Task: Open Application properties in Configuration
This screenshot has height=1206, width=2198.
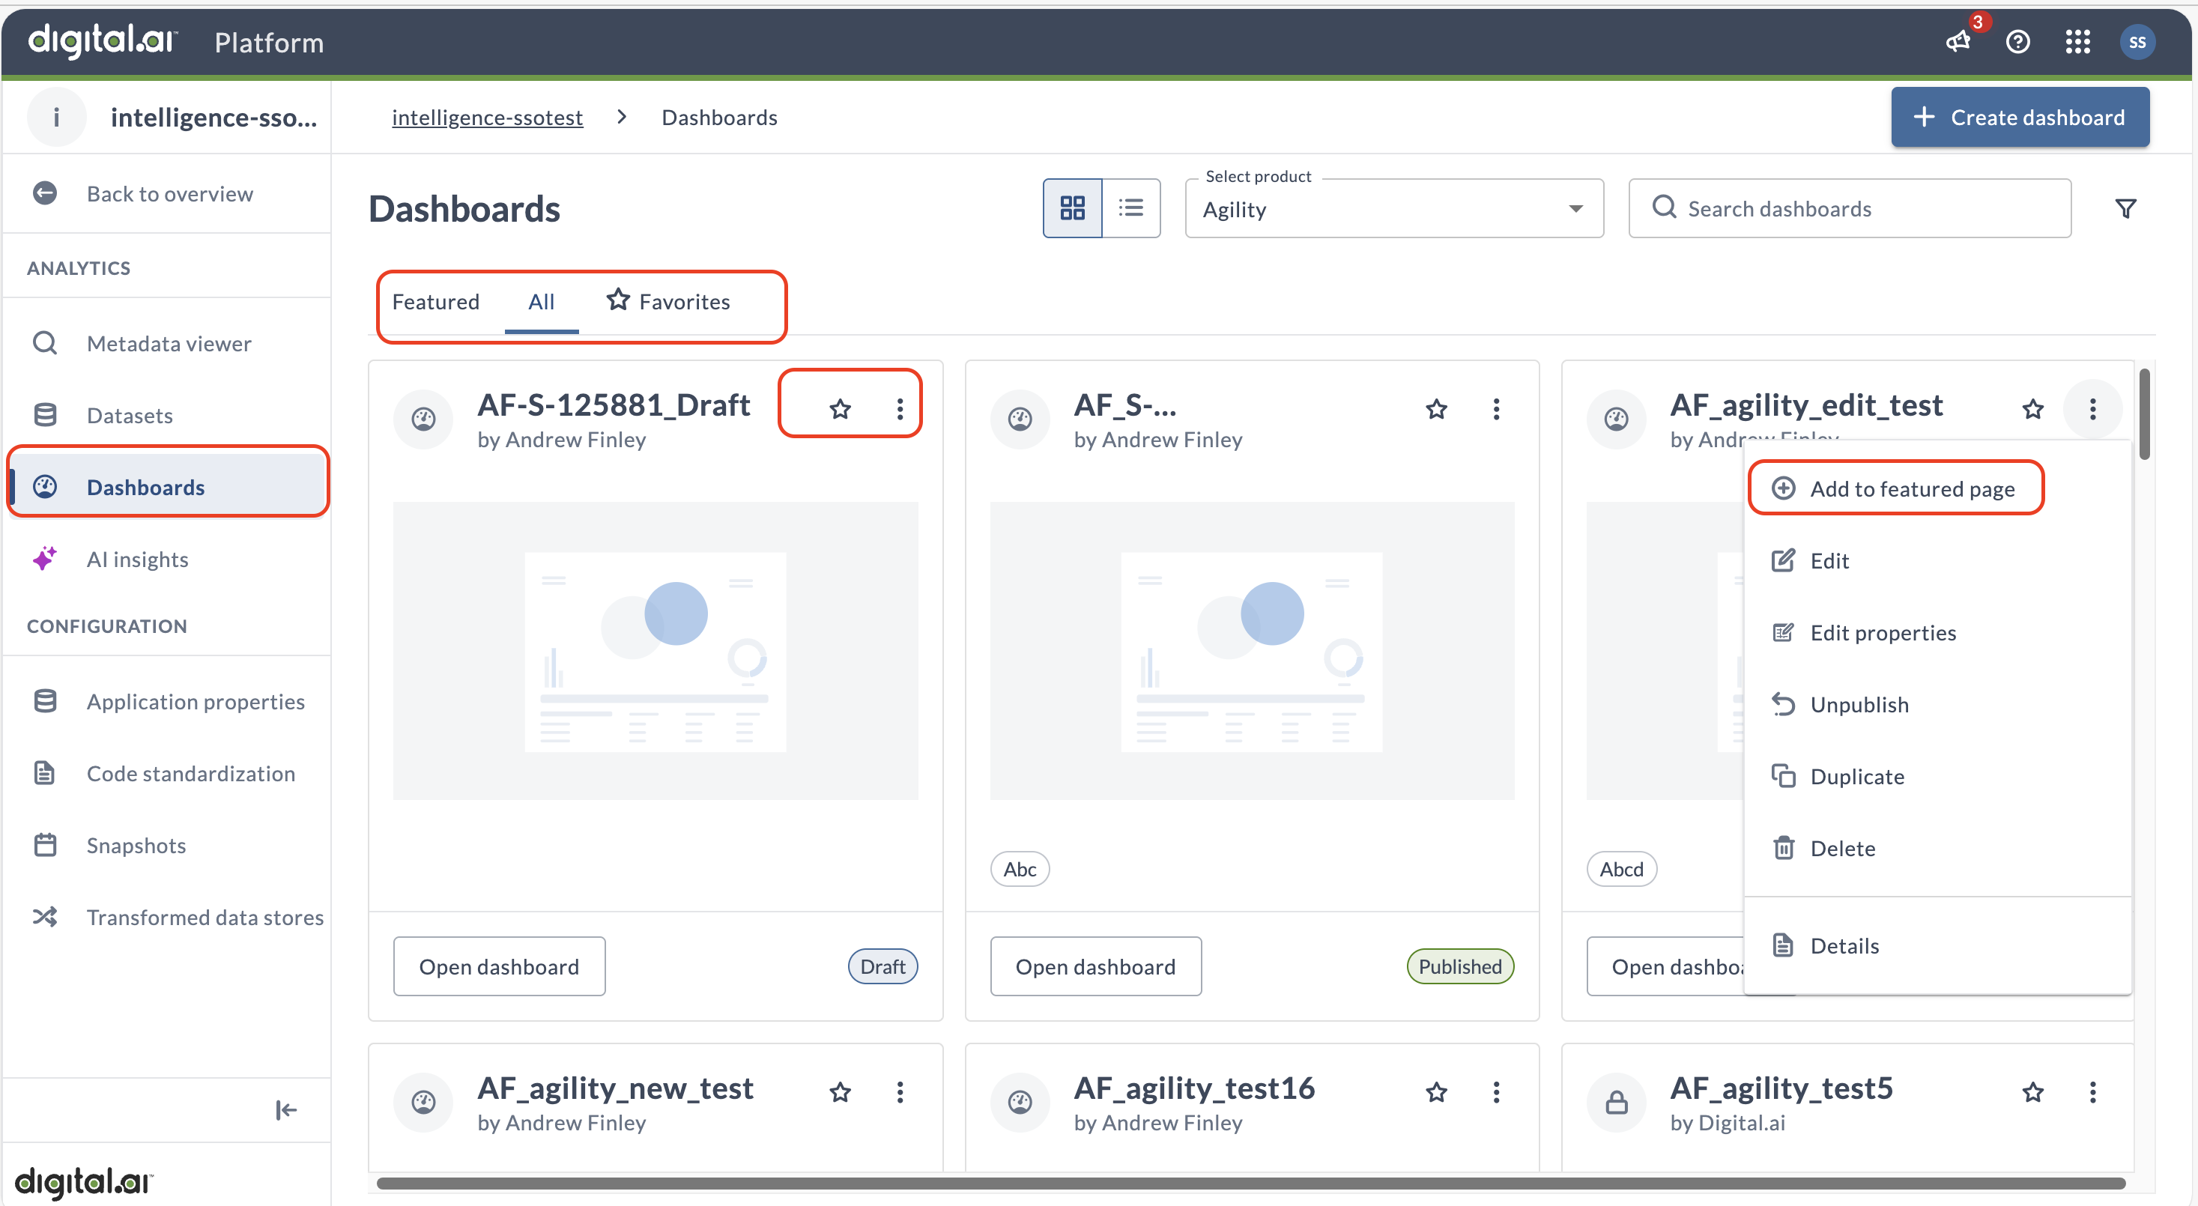Action: (196, 701)
